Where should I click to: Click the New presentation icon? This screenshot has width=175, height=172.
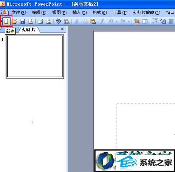pyautogui.click(x=6, y=21)
